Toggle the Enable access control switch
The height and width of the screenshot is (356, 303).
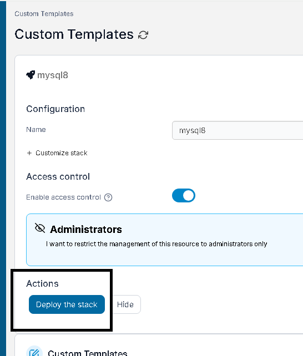(184, 196)
